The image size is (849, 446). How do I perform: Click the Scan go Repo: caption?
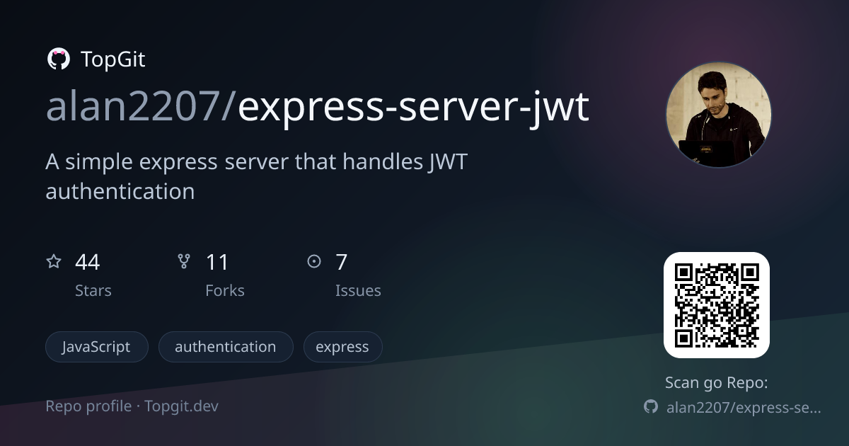[x=717, y=383]
